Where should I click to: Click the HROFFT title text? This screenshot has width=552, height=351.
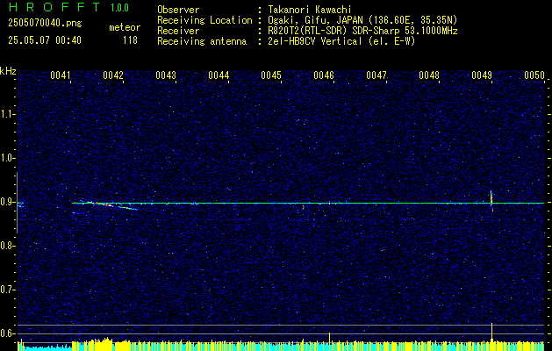click(x=54, y=7)
